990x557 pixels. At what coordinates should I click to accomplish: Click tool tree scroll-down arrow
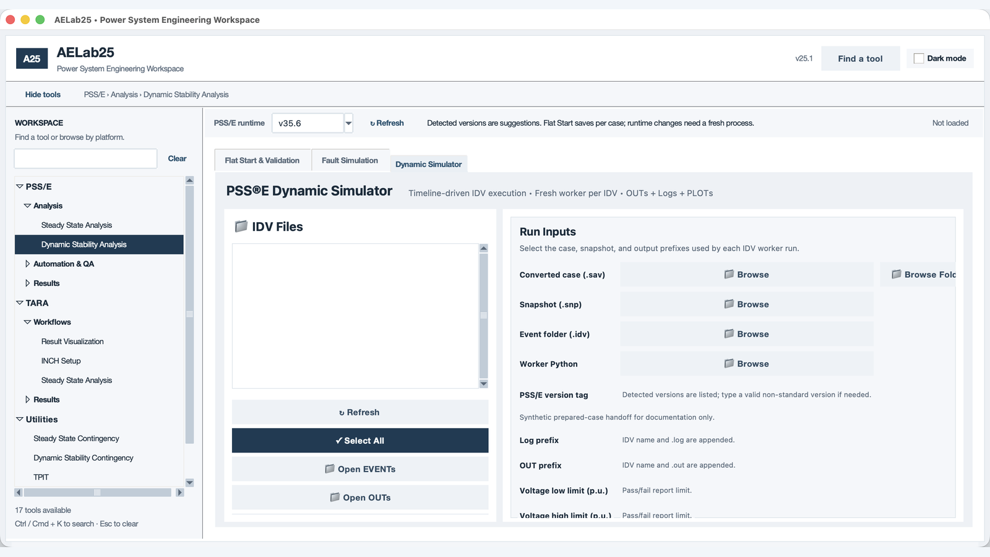coord(189,483)
